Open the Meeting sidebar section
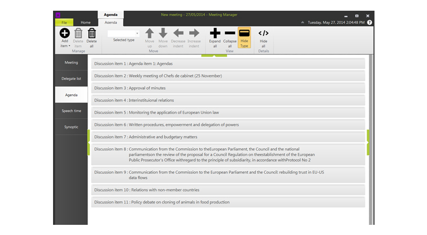 (71, 63)
